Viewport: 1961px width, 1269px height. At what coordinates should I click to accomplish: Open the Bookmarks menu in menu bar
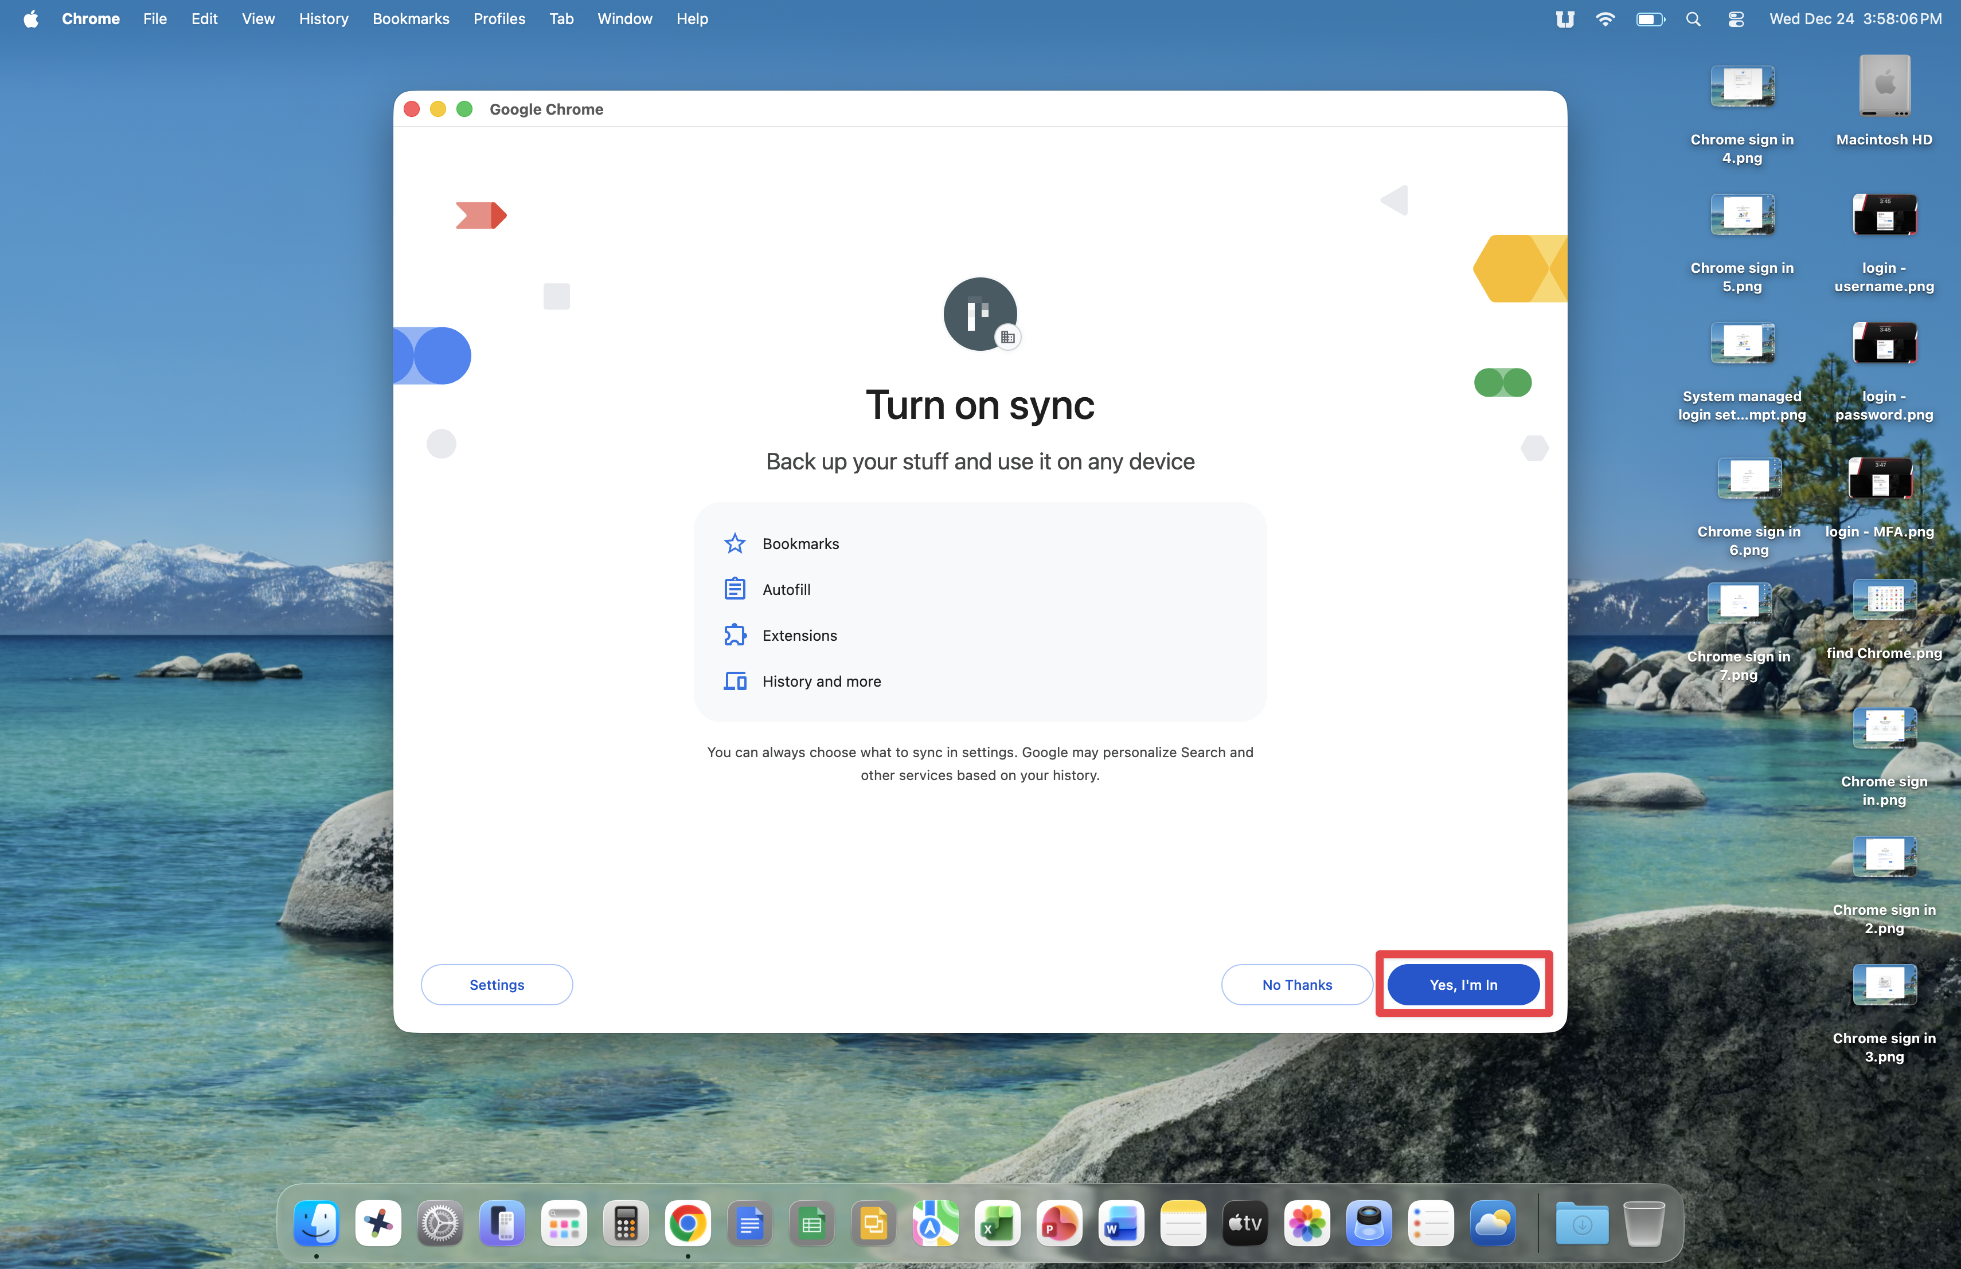(x=411, y=18)
